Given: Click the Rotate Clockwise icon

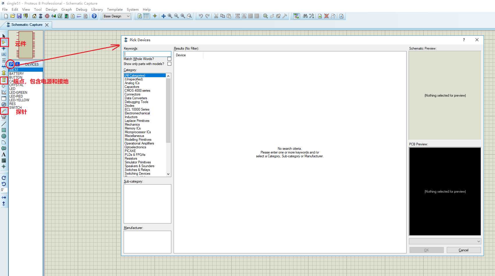Looking at the screenshot, I should pyautogui.click(x=4, y=178).
